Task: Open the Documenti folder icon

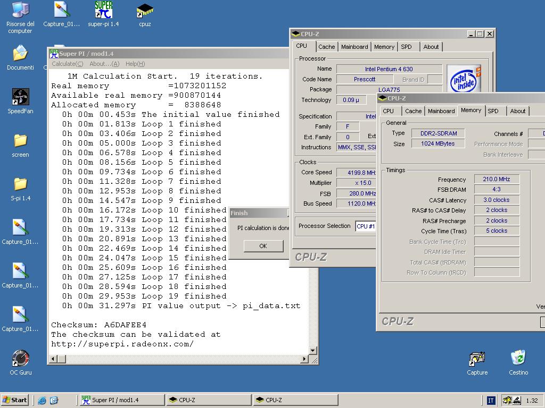Action: (20, 58)
